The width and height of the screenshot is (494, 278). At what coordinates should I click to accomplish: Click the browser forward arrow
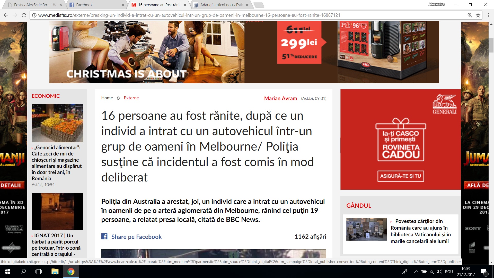click(15, 15)
